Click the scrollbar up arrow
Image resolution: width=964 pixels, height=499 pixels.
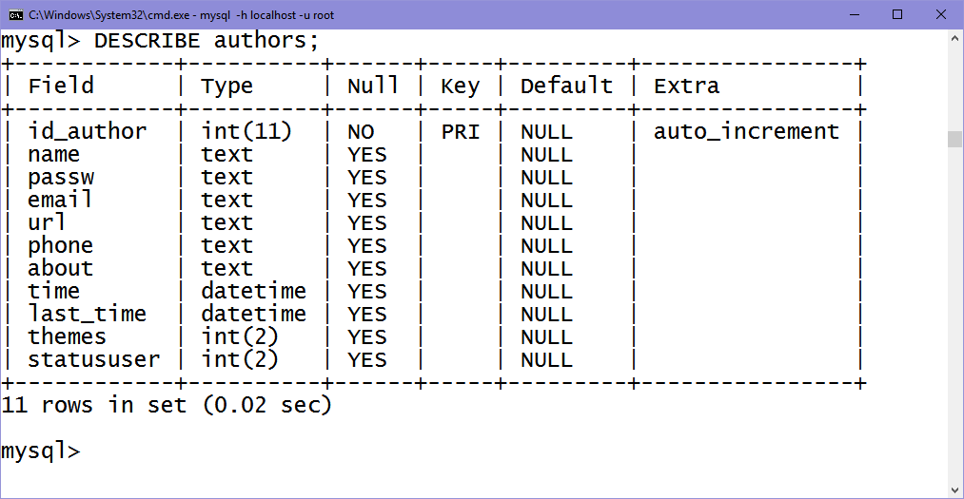(954, 37)
